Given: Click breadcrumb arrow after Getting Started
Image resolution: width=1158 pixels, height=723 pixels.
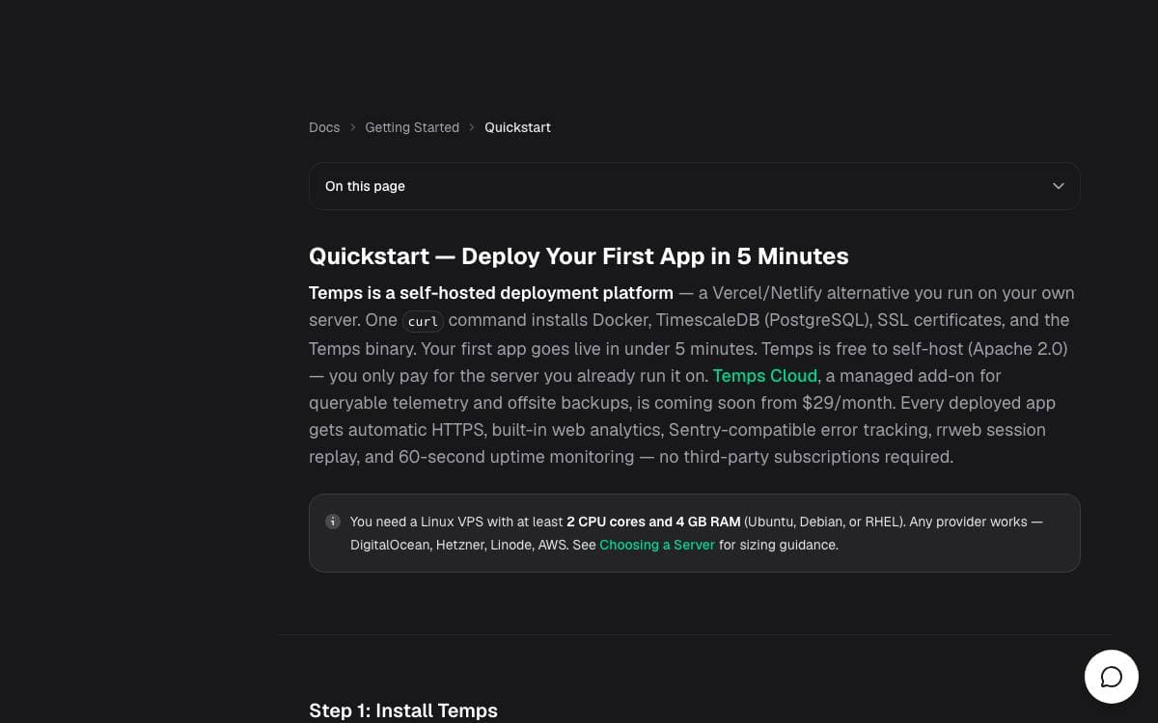Looking at the screenshot, I should click(x=472, y=127).
